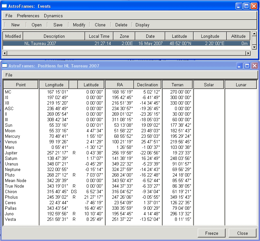Click the Terran column header

(178, 85)
